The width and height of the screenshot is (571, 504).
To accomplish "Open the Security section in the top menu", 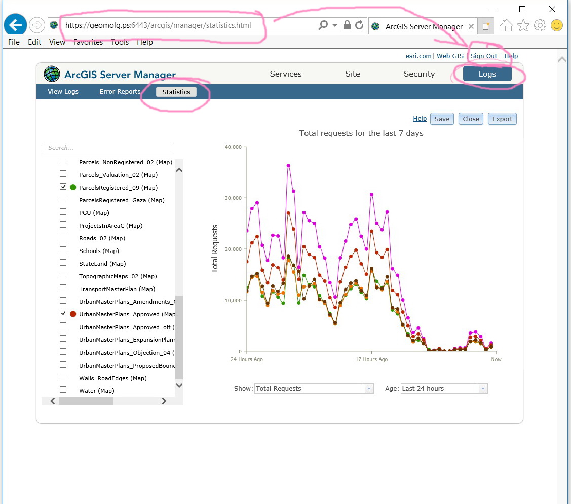I will (419, 74).
